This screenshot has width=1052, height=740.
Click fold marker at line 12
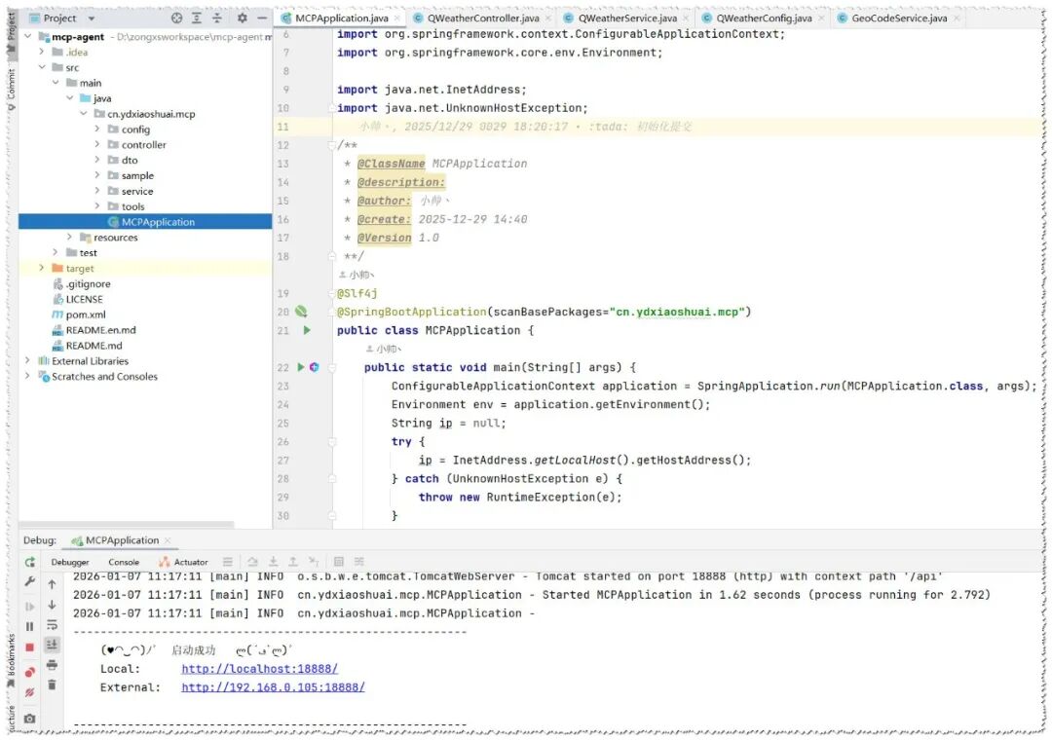tap(331, 144)
